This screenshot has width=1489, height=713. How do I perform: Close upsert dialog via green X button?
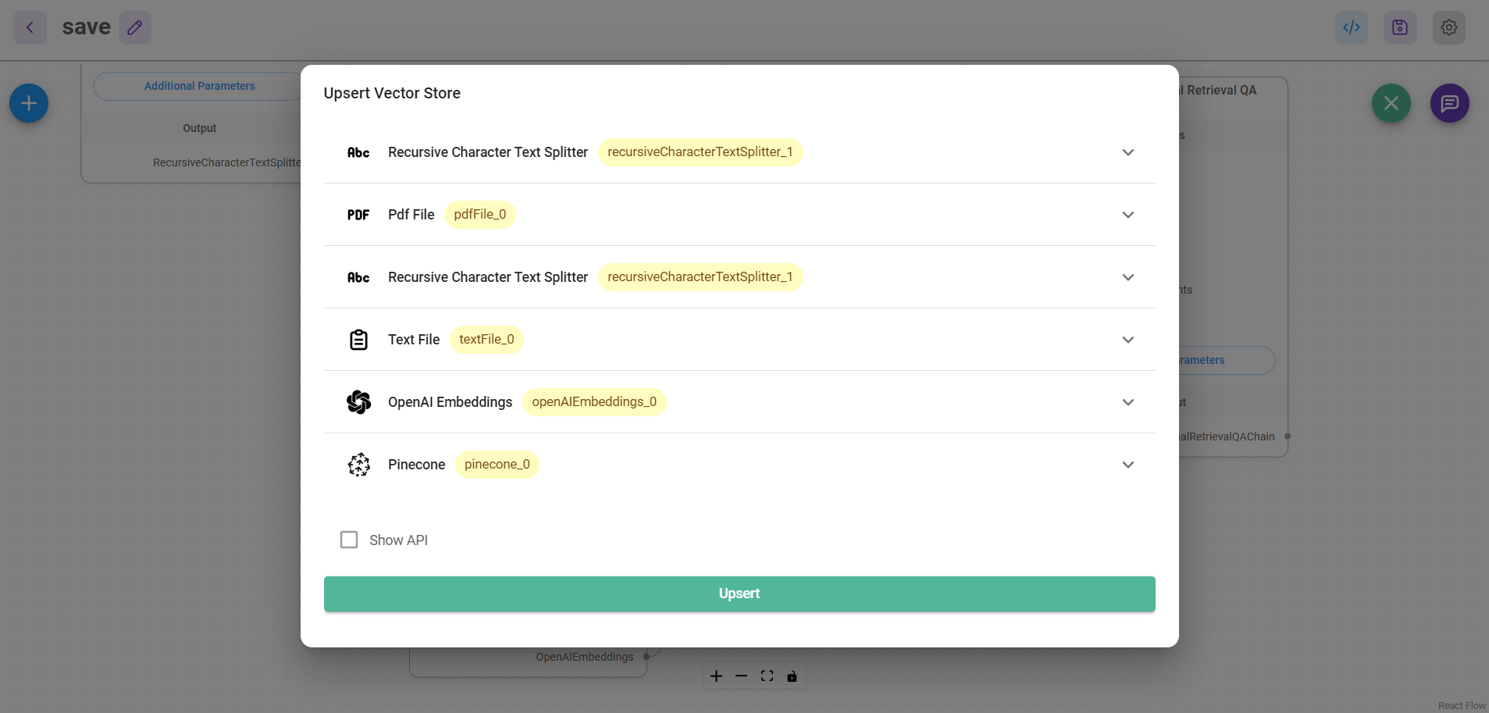pos(1391,103)
